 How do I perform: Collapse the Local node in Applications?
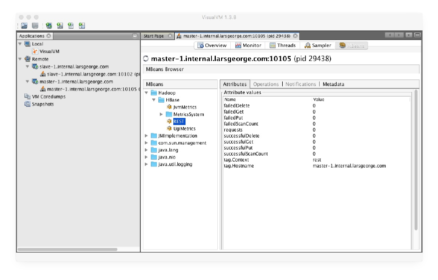point(20,44)
